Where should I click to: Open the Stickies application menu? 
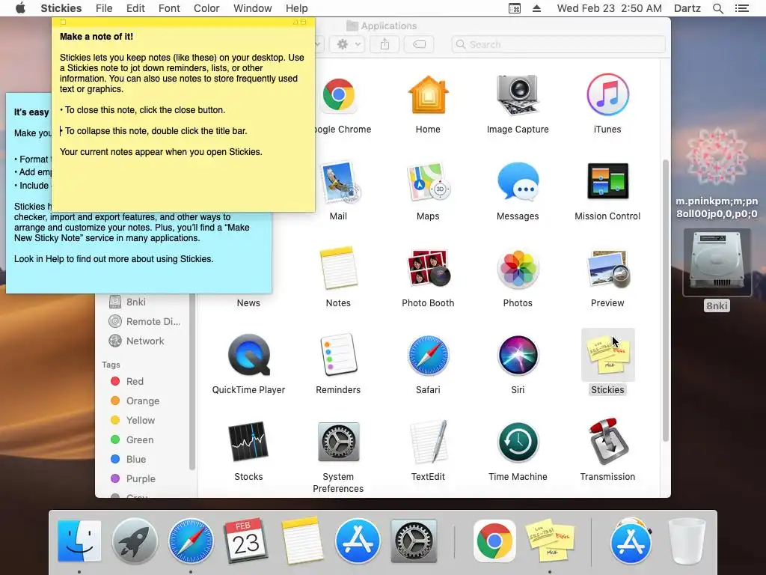[x=61, y=8]
